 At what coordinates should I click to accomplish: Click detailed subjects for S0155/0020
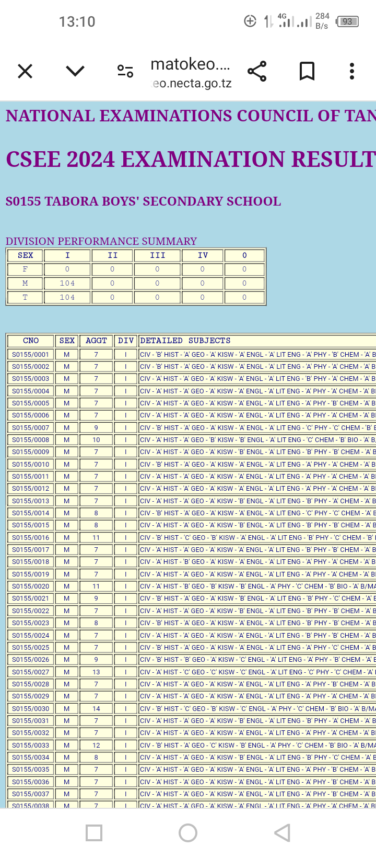pos(257,586)
